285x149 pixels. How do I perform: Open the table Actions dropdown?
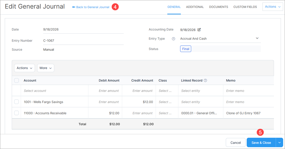click(24, 68)
